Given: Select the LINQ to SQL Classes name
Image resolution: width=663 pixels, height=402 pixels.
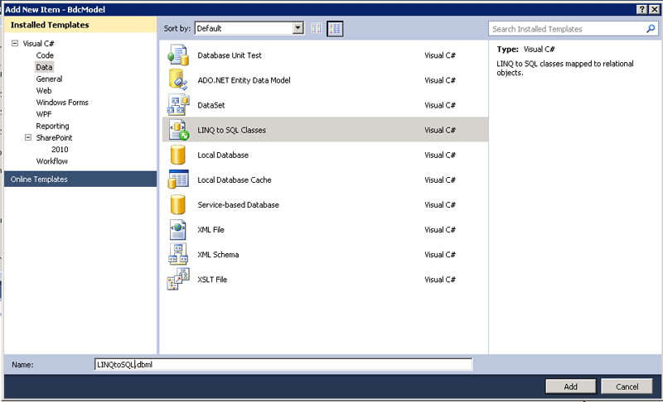Looking at the screenshot, I should [x=232, y=130].
